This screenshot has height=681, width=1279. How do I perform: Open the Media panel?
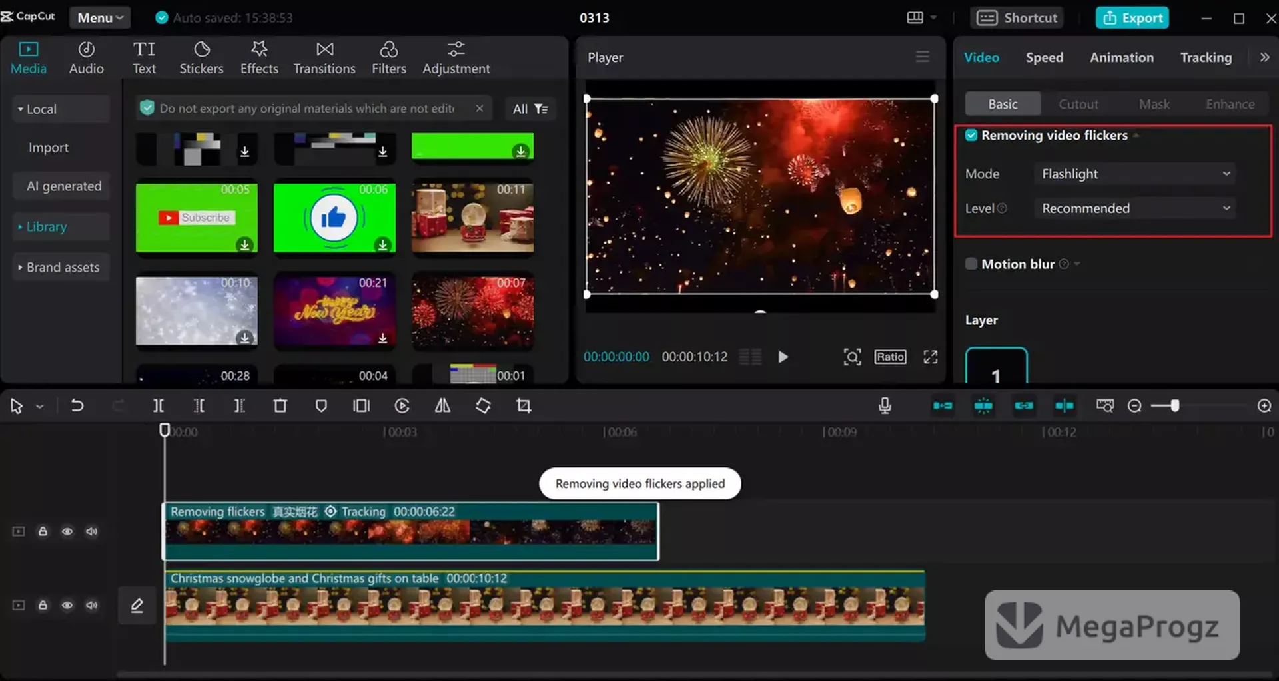pos(29,58)
